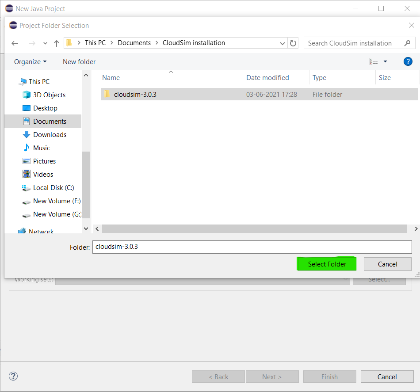Click the Folder name input field
This screenshot has width=420, height=392.
tap(252, 247)
